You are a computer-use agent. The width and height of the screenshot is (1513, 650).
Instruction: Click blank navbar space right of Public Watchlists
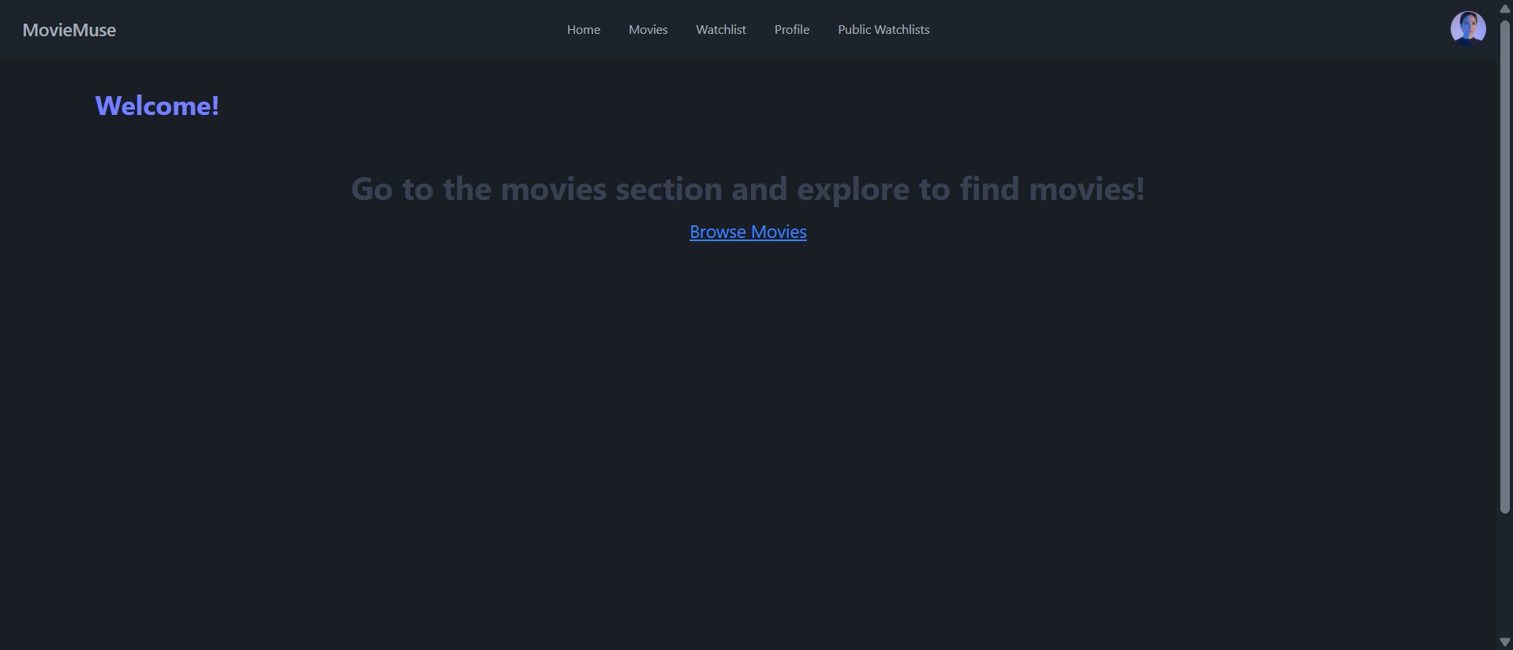pos(1183,30)
